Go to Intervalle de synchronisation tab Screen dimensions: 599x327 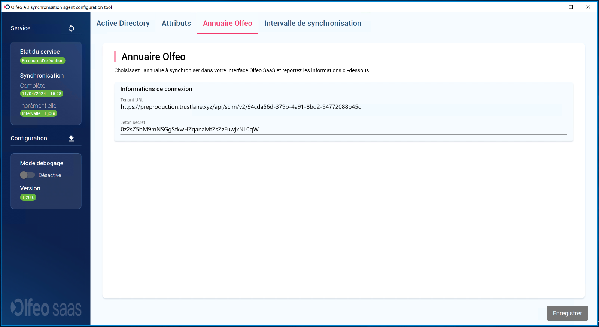point(313,23)
